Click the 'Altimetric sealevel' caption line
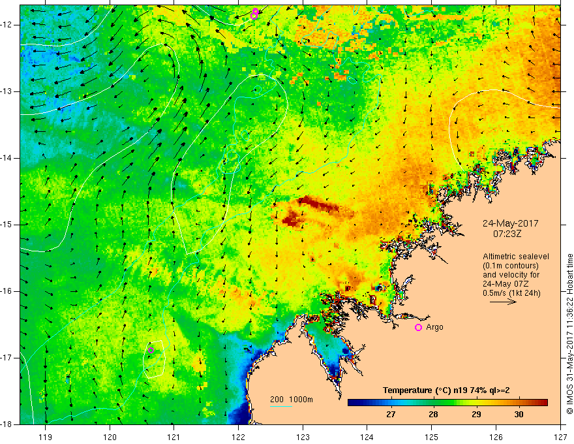574x444 pixels. 516,257
